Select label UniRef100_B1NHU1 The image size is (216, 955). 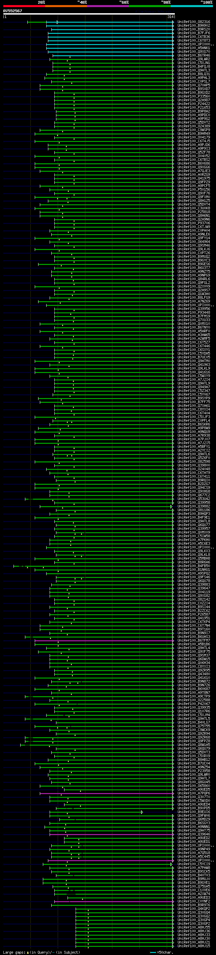pyautogui.click(x=194, y=569)
